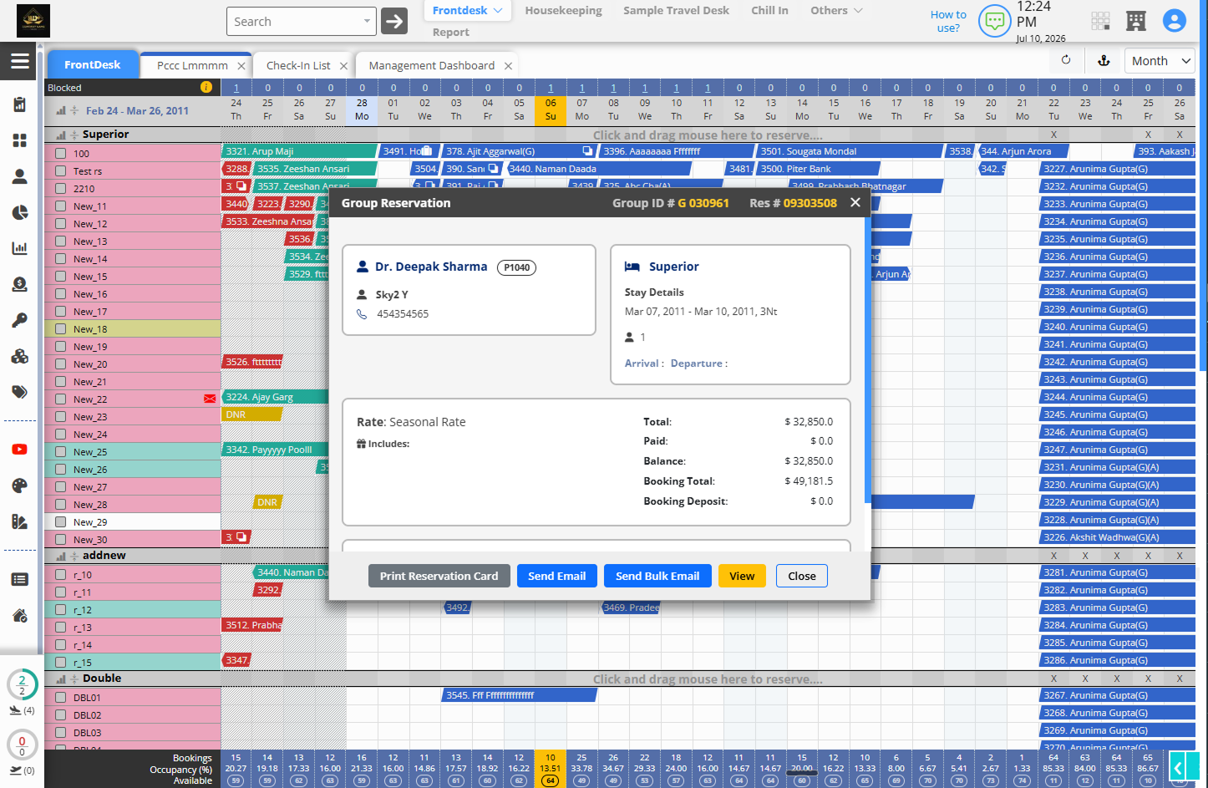Click the chat support icon in header

tap(994, 21)
